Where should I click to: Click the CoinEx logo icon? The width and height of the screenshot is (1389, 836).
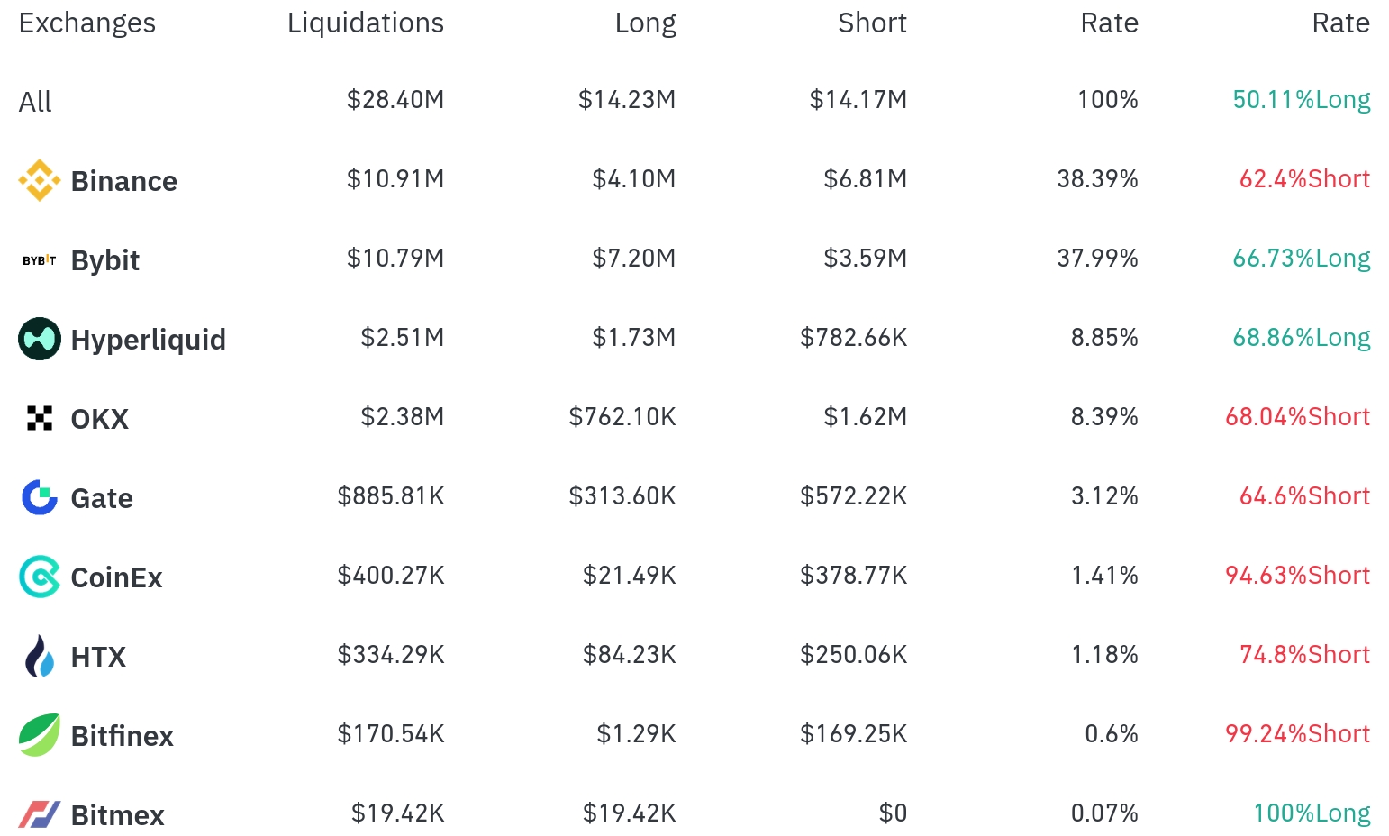coord(40,577)
